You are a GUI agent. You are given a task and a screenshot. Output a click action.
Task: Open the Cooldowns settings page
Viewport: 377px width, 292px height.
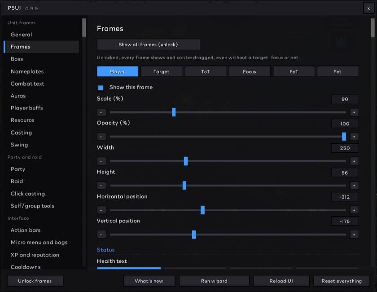(41, 267)
